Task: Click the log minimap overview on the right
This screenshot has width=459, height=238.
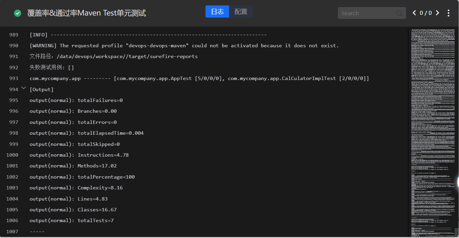Action: pos(433,118)
